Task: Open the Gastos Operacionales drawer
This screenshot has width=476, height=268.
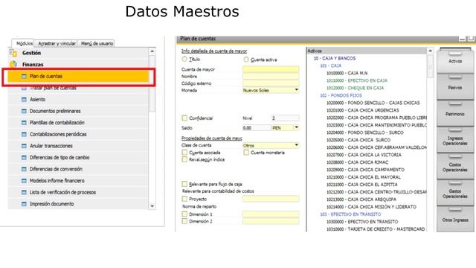Action: point(455,192)
